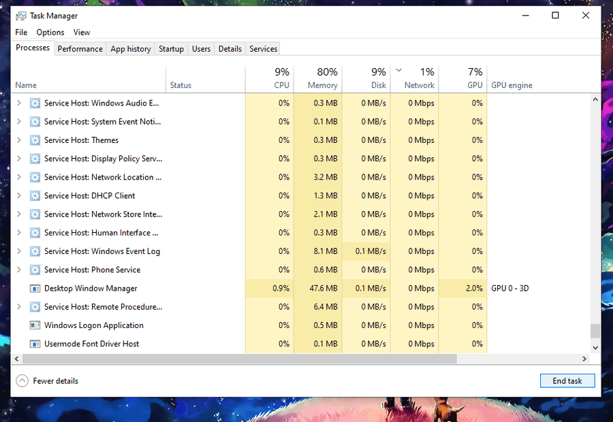Expand the Service Host: Themes group
Screen dimensions: 613x422
pyautogui.click(x=19, y=140)
